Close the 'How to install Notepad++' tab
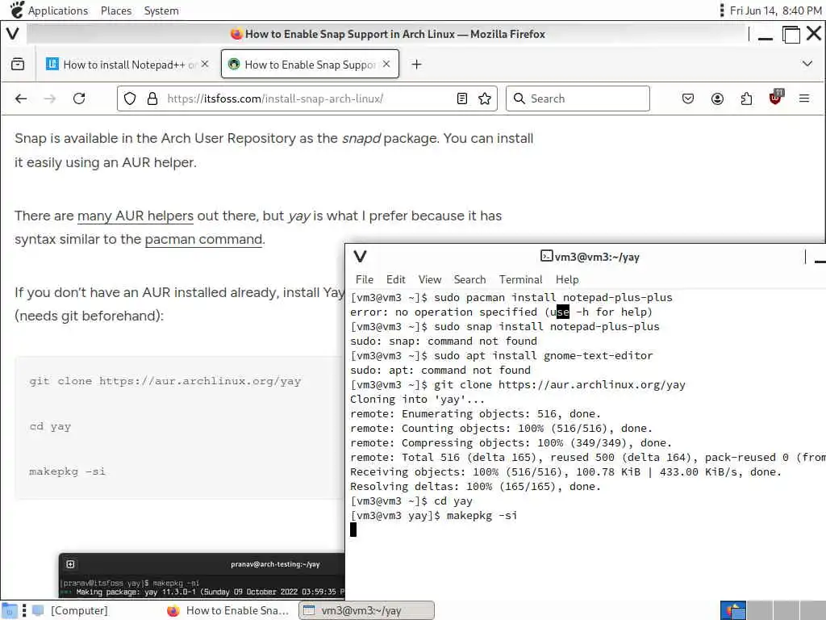Screen dimensions: 826x620 pyautogui.click(x=205, y=64)
